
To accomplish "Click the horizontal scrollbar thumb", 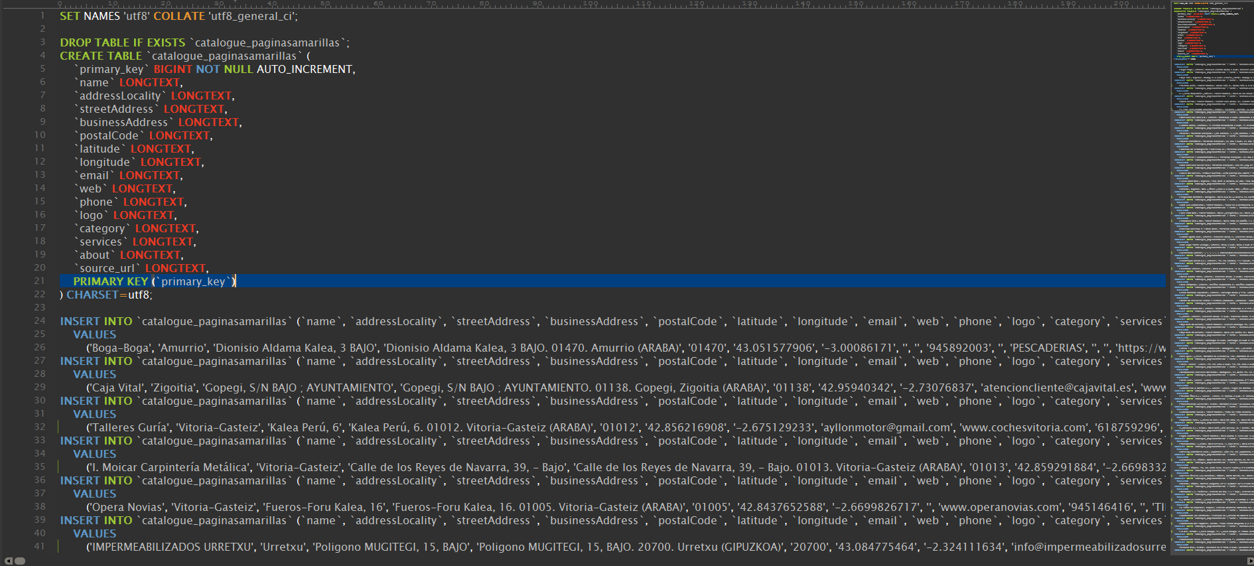I will (x=20, y=561).
